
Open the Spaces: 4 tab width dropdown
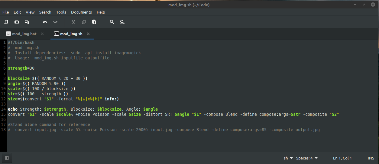click(x=307, y=158)
